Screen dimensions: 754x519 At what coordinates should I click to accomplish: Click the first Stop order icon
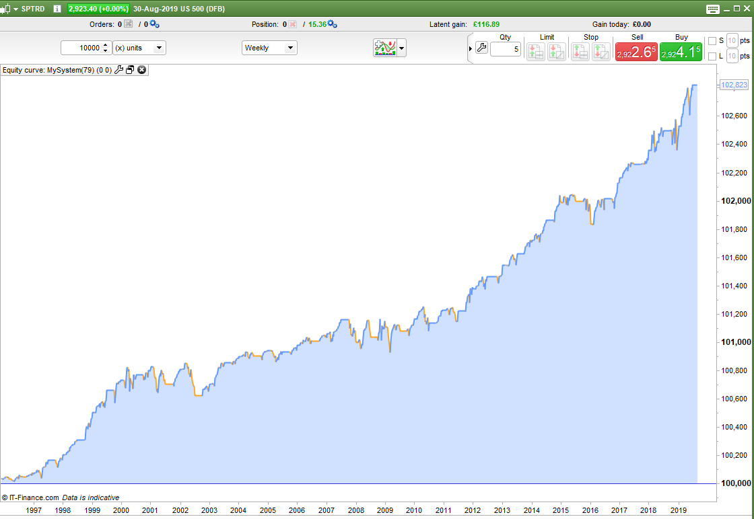click(x=580, y=51)
